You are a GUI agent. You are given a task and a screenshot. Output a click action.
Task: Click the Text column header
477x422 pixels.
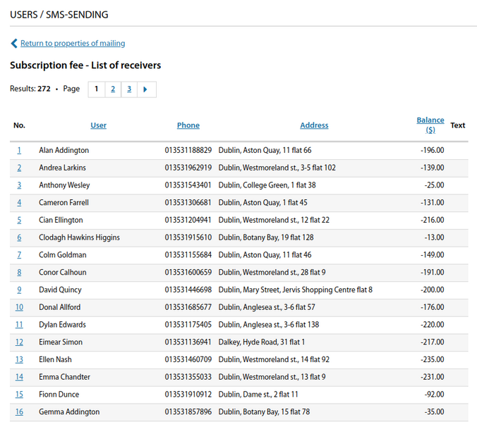(458, 125)
